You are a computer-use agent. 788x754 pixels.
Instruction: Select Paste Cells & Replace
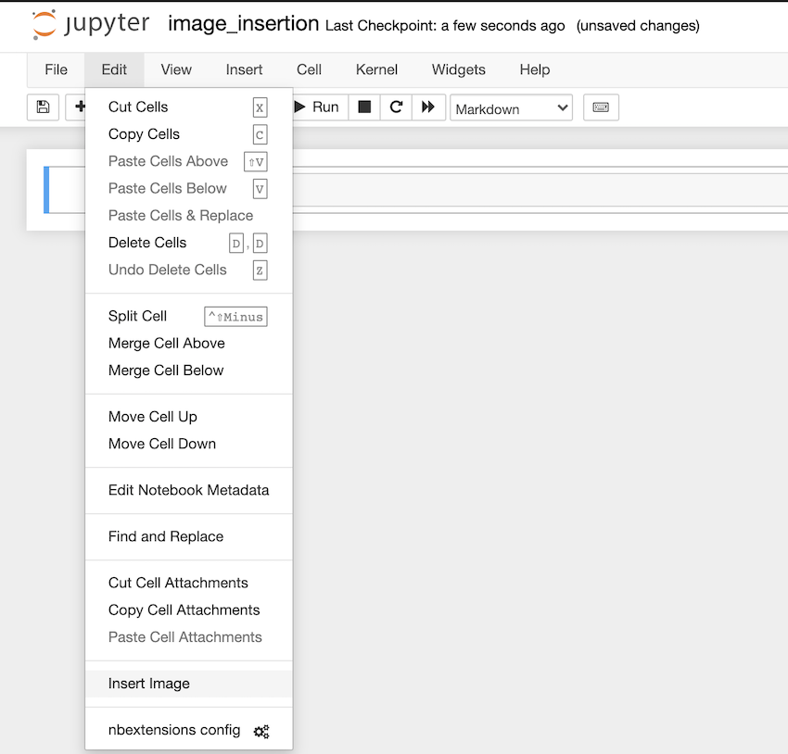[188, 215]
